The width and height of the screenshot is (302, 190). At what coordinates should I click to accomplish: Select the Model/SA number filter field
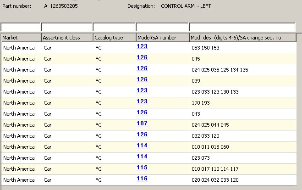[x=162, y=27]
